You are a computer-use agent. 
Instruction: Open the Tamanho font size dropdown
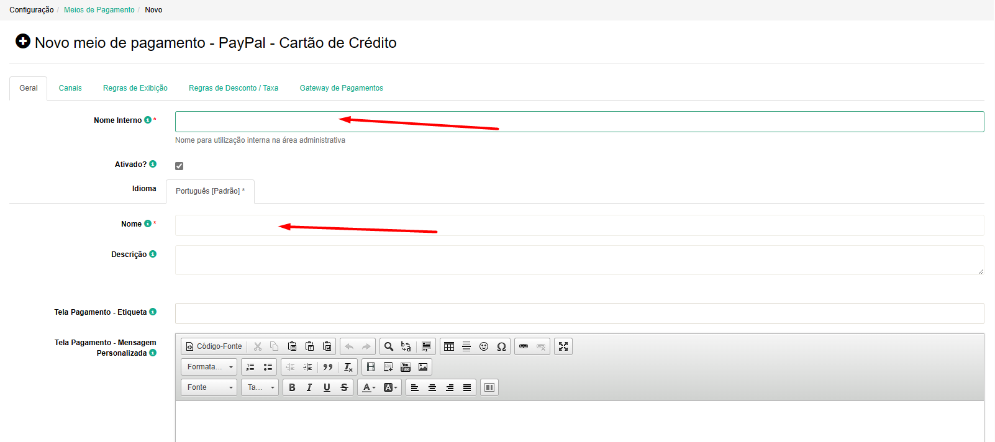pyautogui.click(x=260, y=387)
